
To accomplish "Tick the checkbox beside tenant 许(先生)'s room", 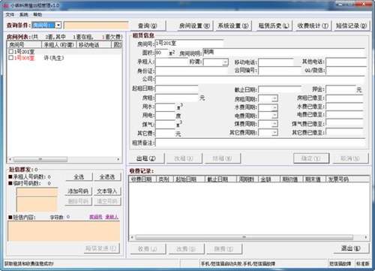I will 10,58.
